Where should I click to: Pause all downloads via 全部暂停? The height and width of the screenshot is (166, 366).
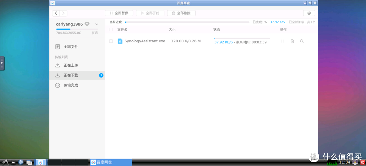[119, 13]
